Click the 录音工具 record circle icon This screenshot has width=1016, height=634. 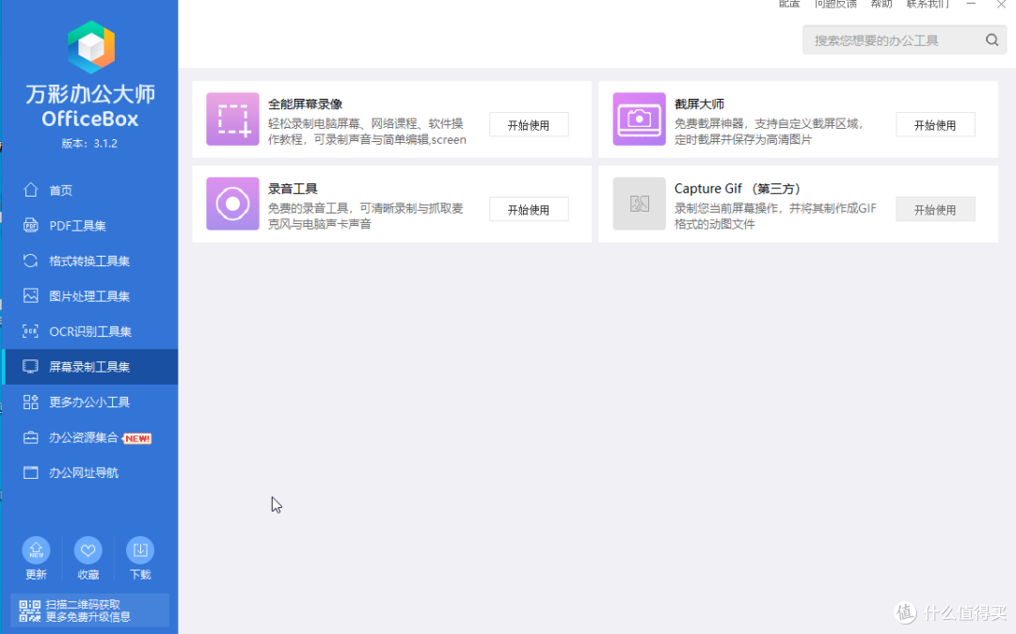[x=232, y=204]
